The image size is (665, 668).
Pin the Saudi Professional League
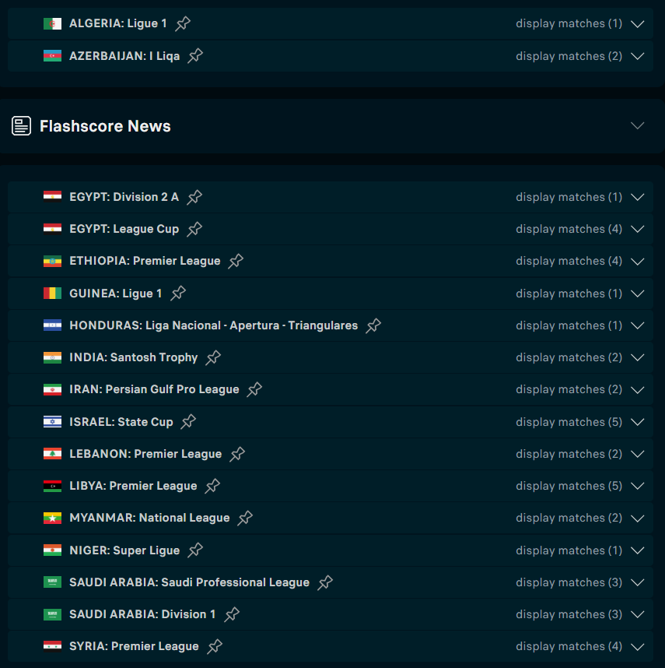tap(325, 582)
